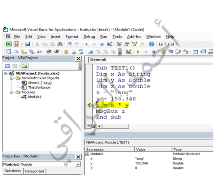Click the code pane scroll-left arrow
The width and height of the screenshot is (216, 191).
tap(99, 126)
